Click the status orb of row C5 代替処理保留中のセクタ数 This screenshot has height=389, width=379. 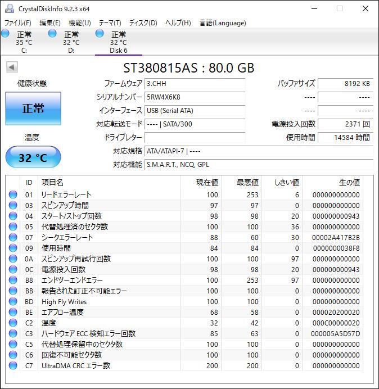coord(13,344)
